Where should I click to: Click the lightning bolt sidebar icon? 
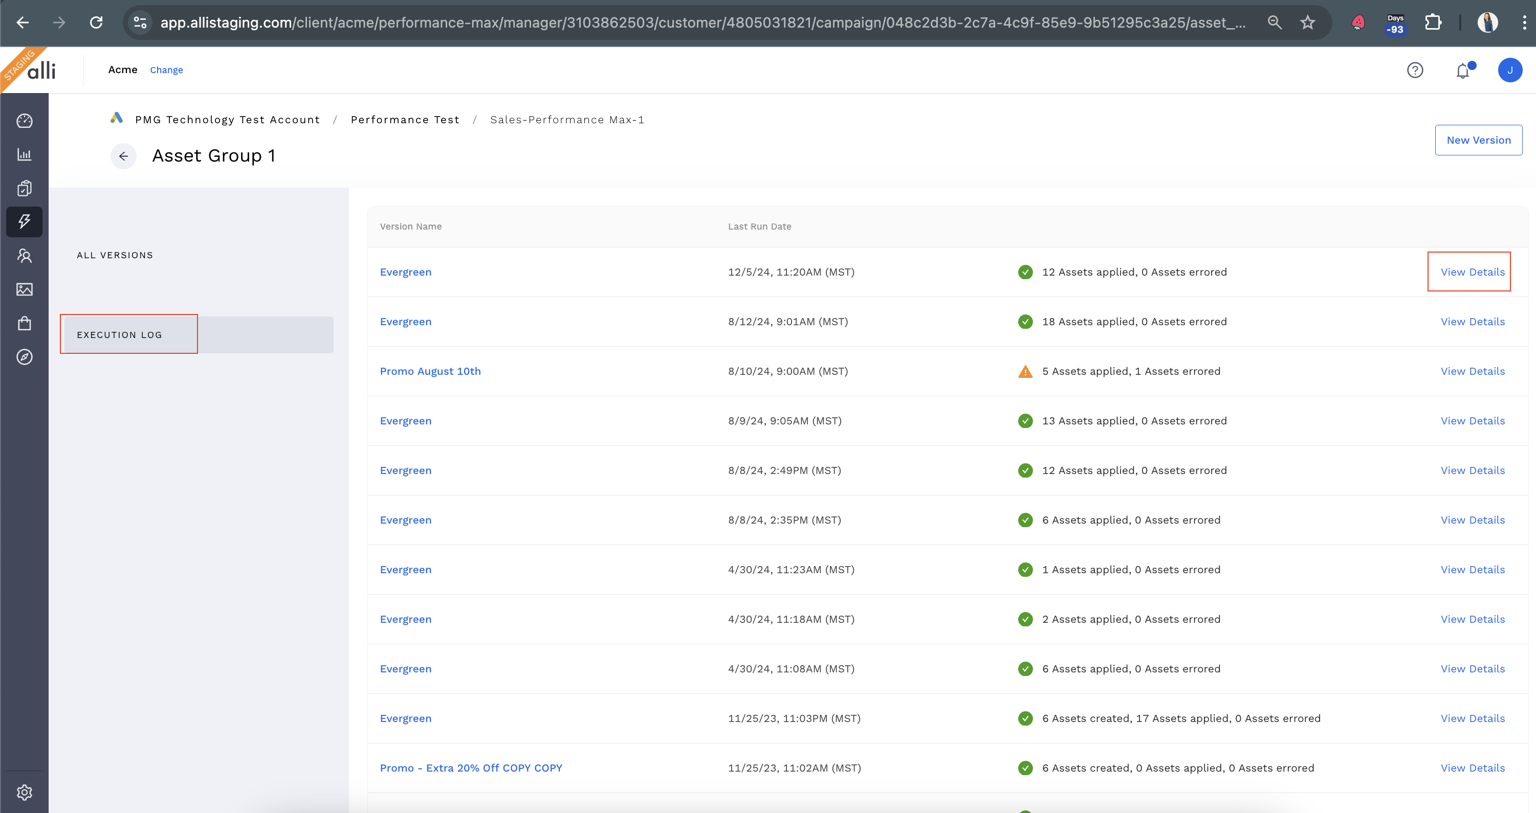(x=25, y=222)
